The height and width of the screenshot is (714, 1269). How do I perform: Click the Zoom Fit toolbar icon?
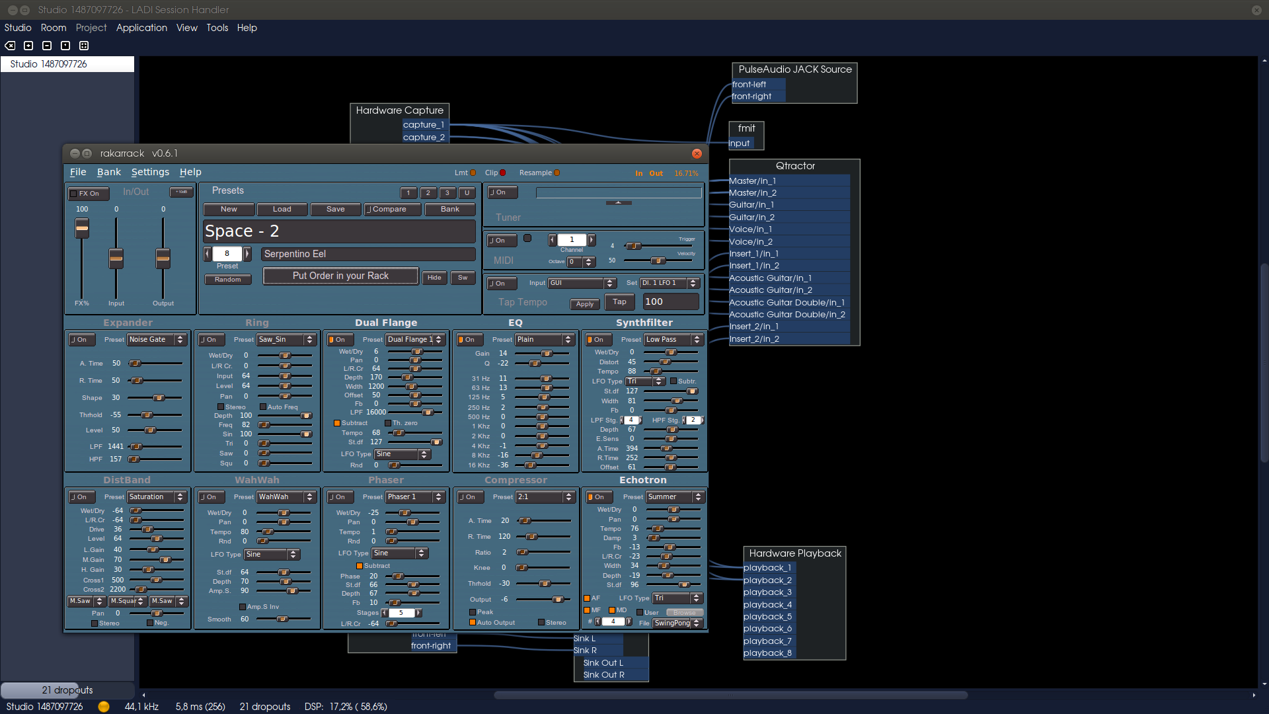84,46
